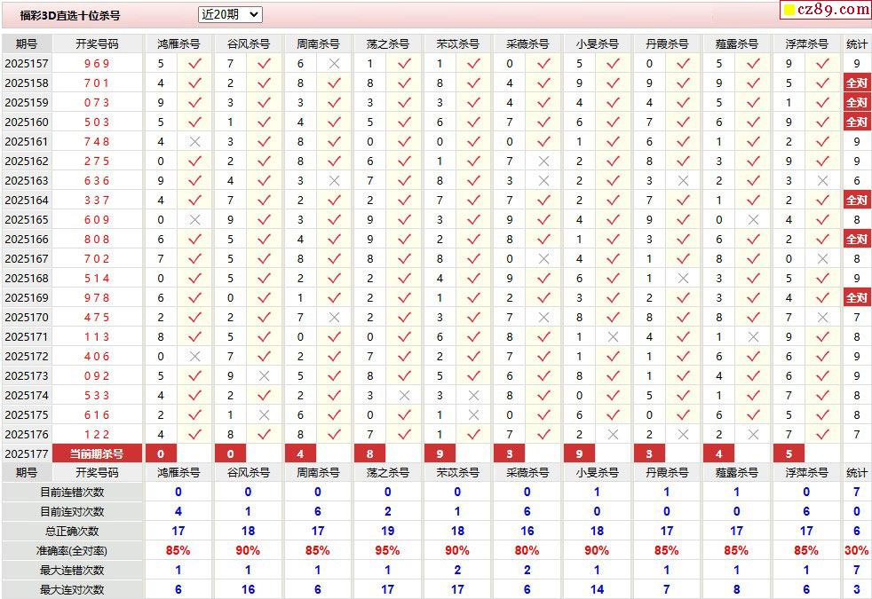Open the 近20期 period dropdown
The image size is (872, 599).
click(230, 15)
